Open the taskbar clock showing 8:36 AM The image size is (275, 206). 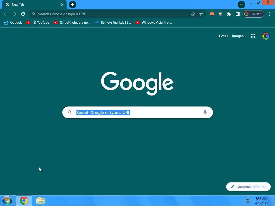coord(261,201)
